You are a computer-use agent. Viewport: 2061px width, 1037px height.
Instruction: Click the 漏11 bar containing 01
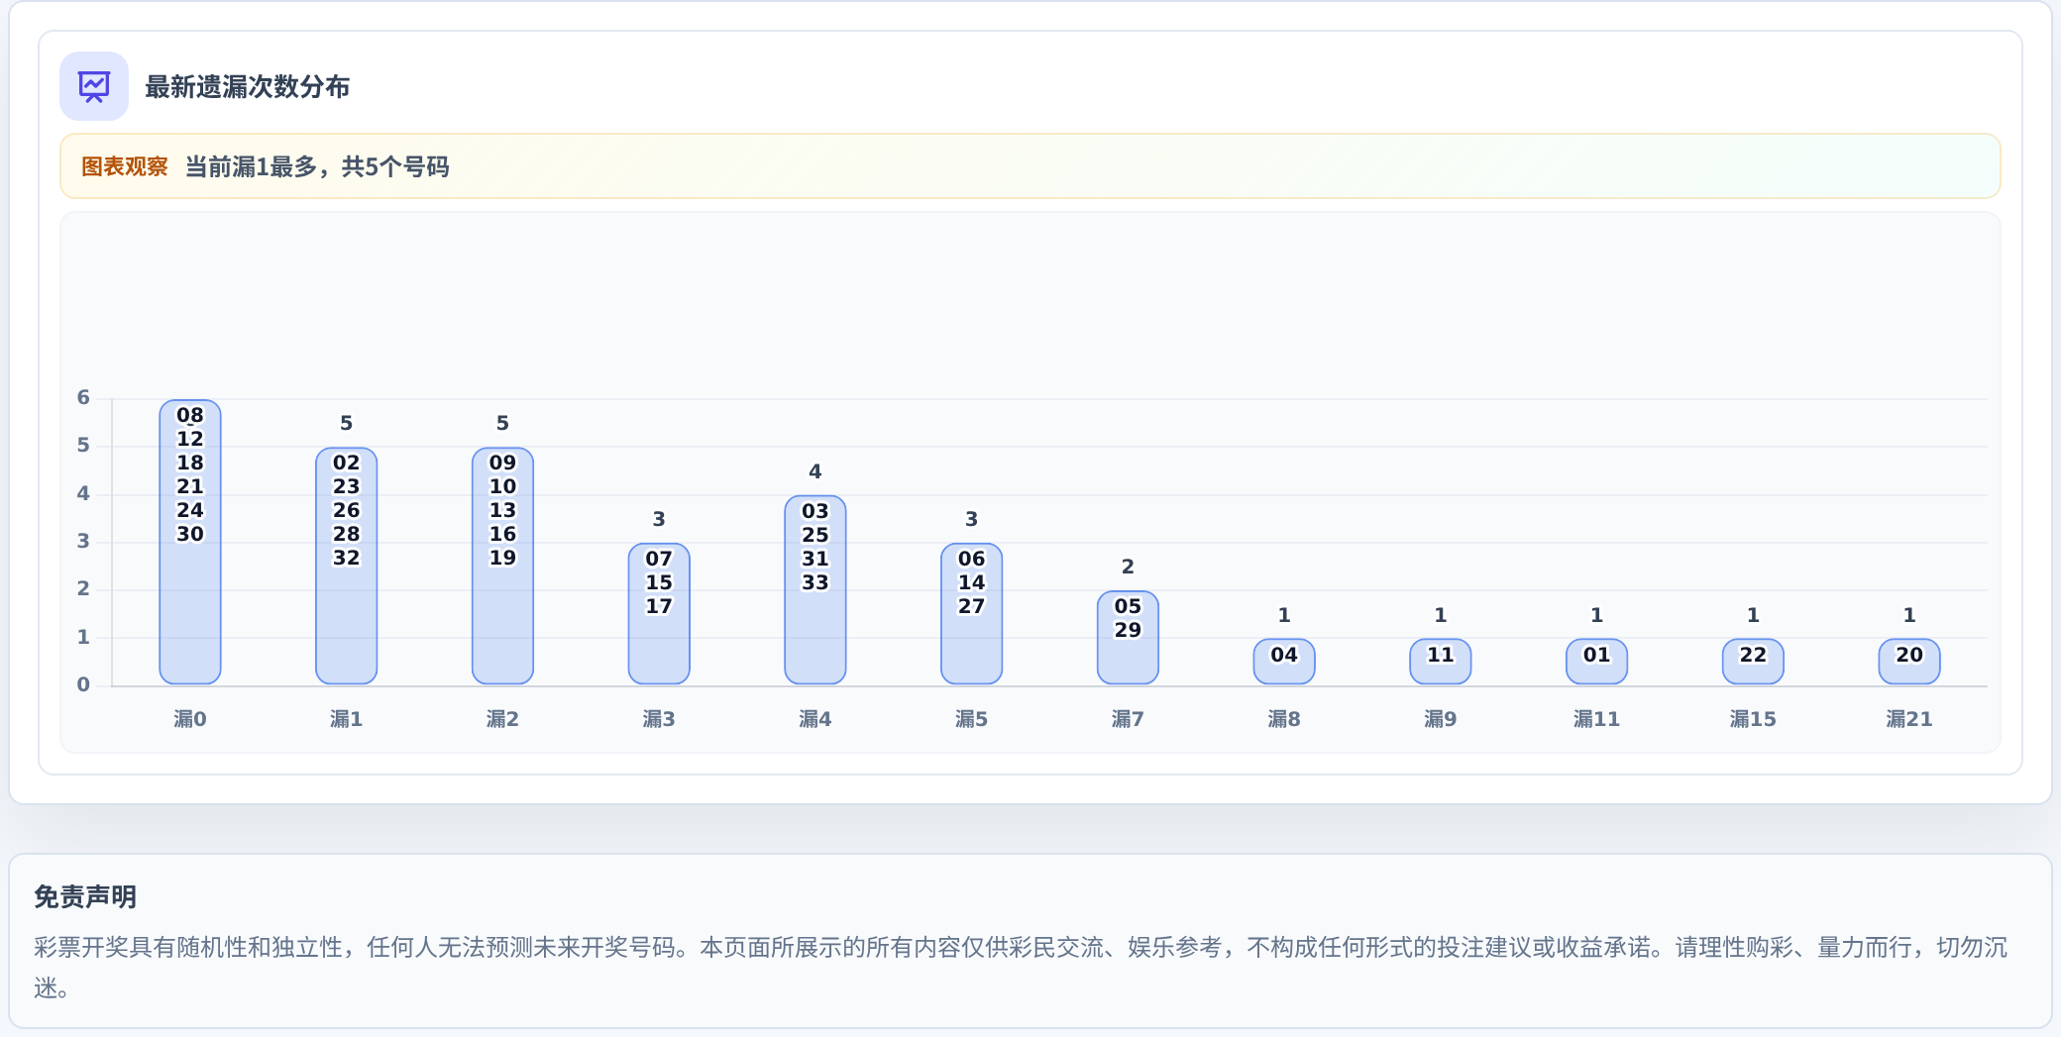click(x=1597, y=662)
